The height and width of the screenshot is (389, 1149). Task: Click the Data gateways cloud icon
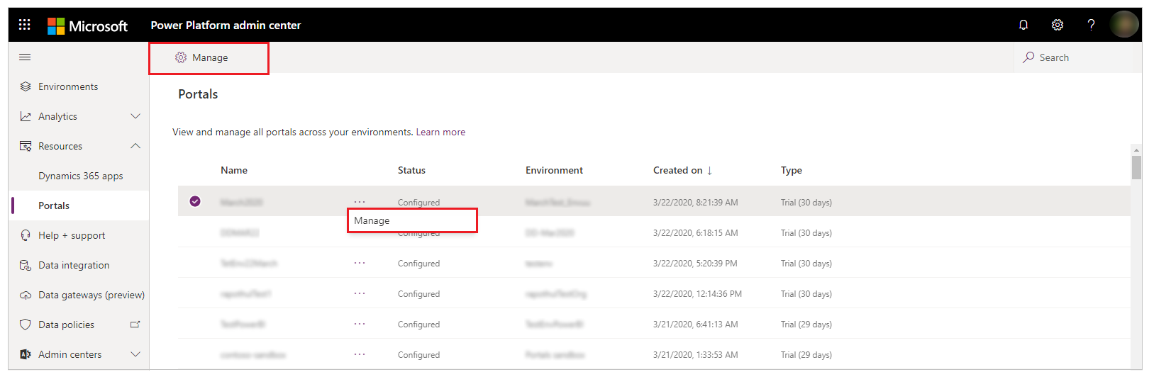coord(26,295)
